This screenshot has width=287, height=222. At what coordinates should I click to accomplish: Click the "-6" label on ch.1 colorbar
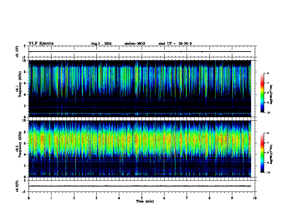coord(267,73)
